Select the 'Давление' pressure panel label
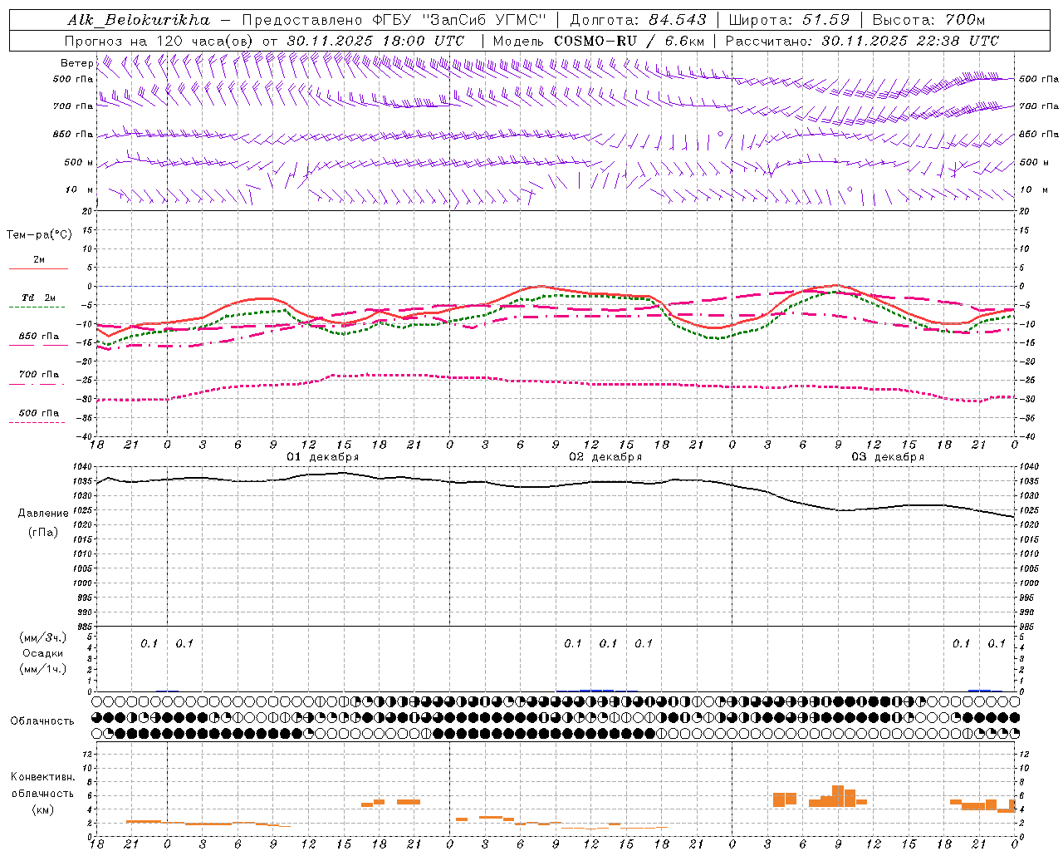 click(x=43, y=514)
